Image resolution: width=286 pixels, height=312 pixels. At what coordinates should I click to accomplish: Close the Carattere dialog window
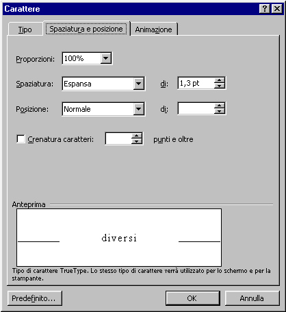(x=277, y=9)
